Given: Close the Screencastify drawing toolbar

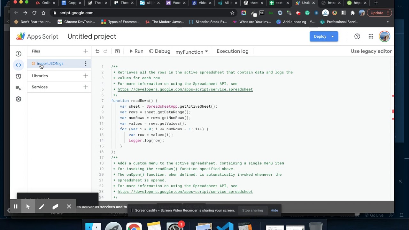Looking at the screenshot, I should 69,207.
